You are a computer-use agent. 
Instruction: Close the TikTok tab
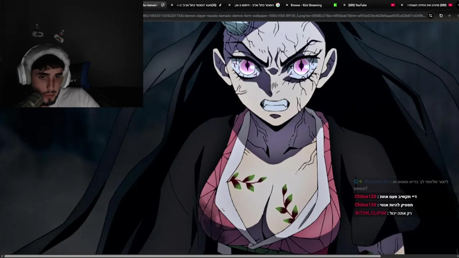pyautogui.click(x=172, y=5)
